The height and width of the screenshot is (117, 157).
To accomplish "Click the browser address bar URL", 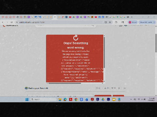I will 32,22.
